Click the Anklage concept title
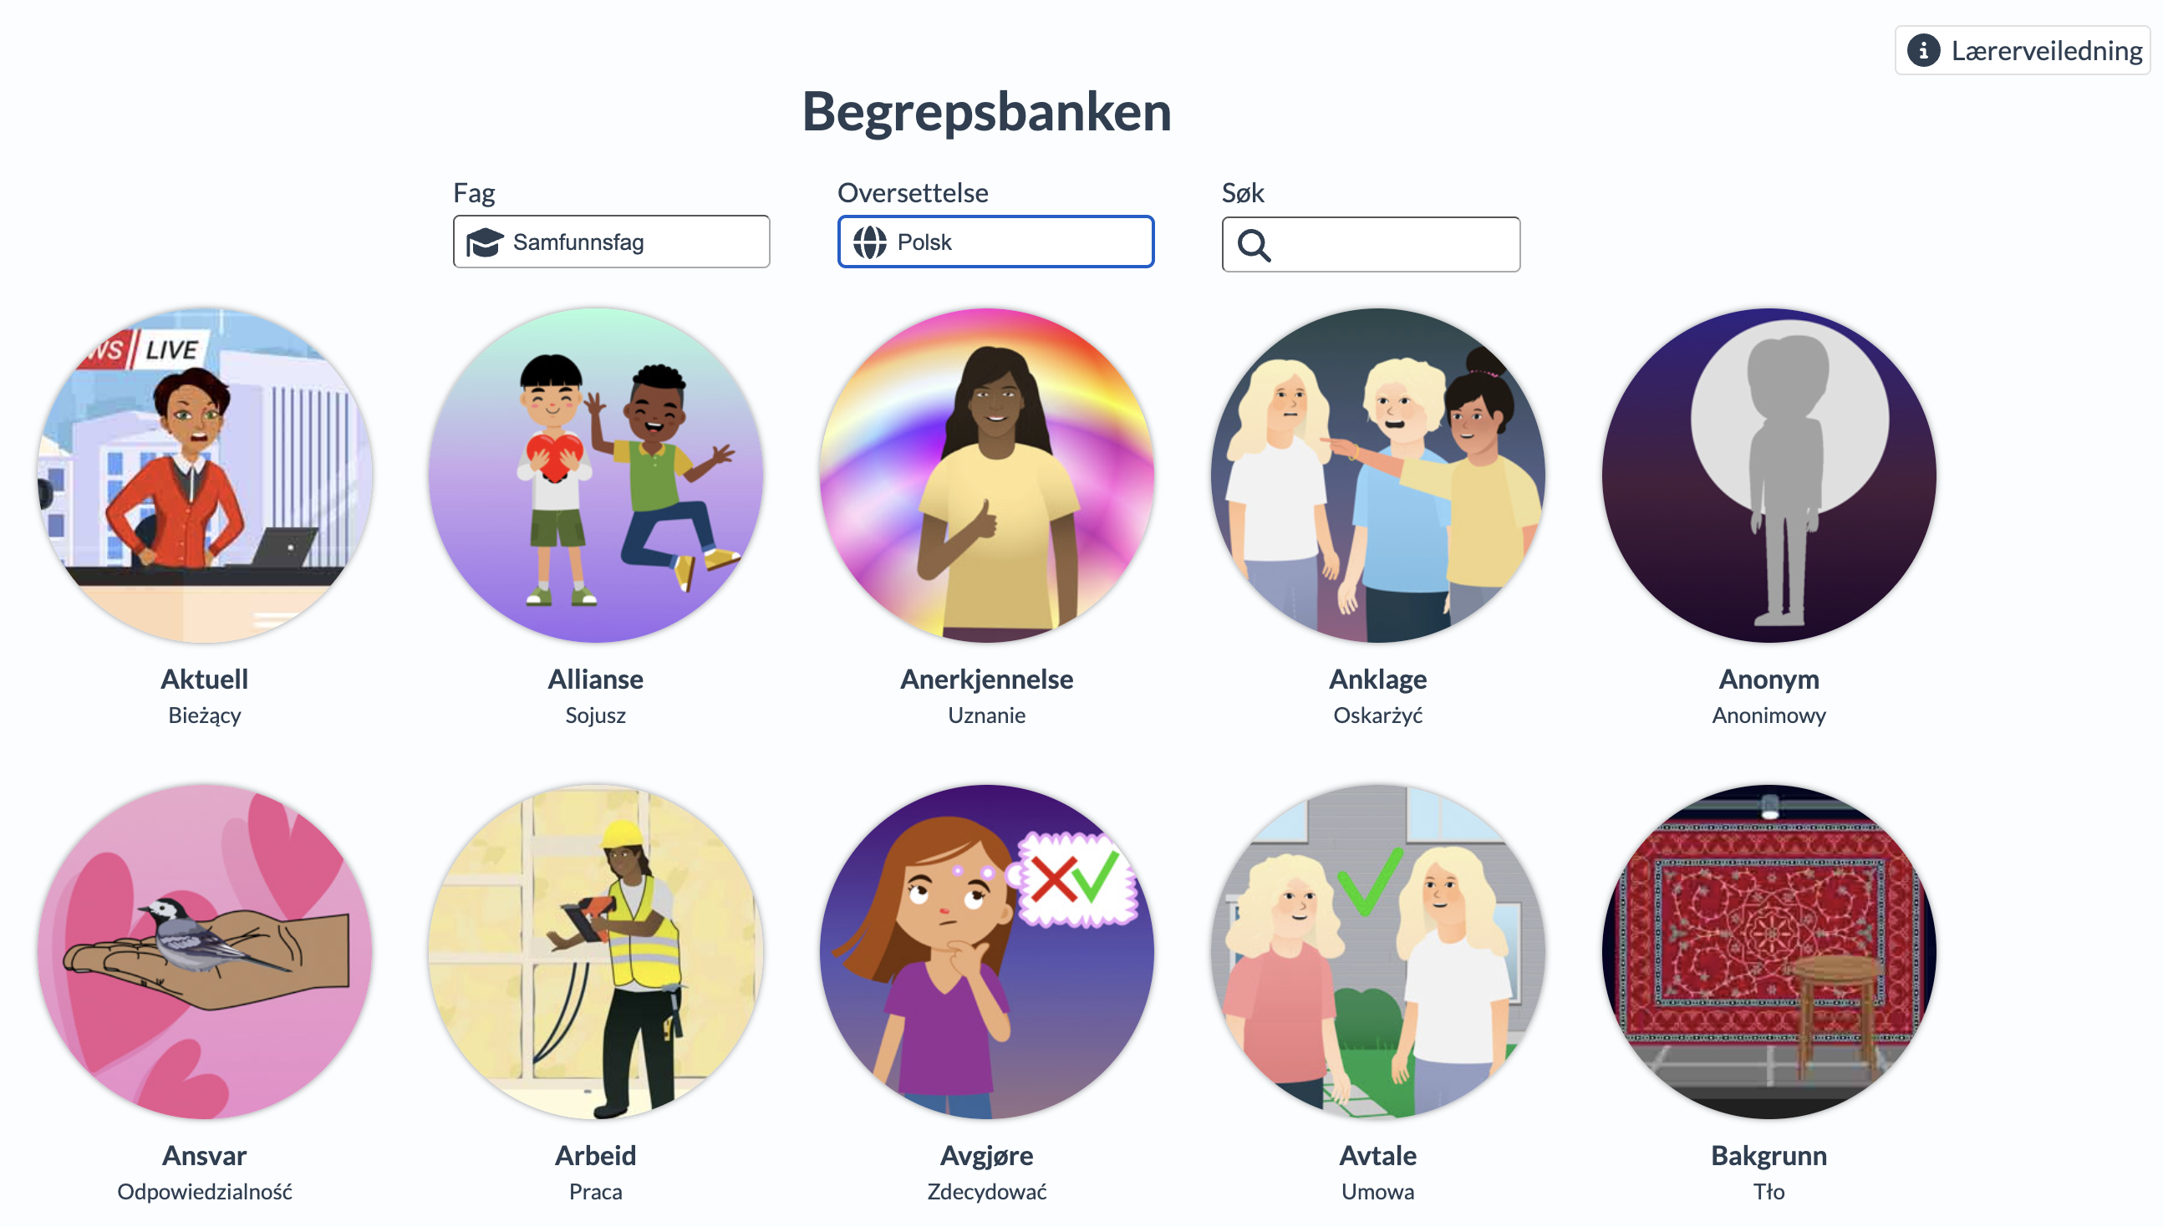The width and height of the screenshot is (2163, 1227). tap(1377, 680)
